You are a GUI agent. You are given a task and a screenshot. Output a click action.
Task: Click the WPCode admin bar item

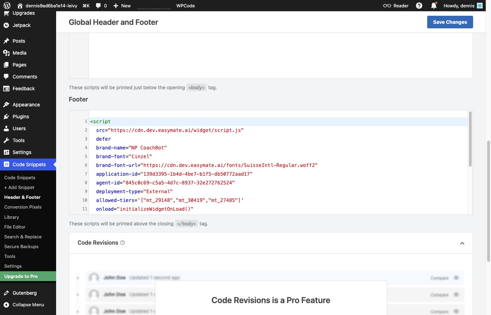coord(186,6)
